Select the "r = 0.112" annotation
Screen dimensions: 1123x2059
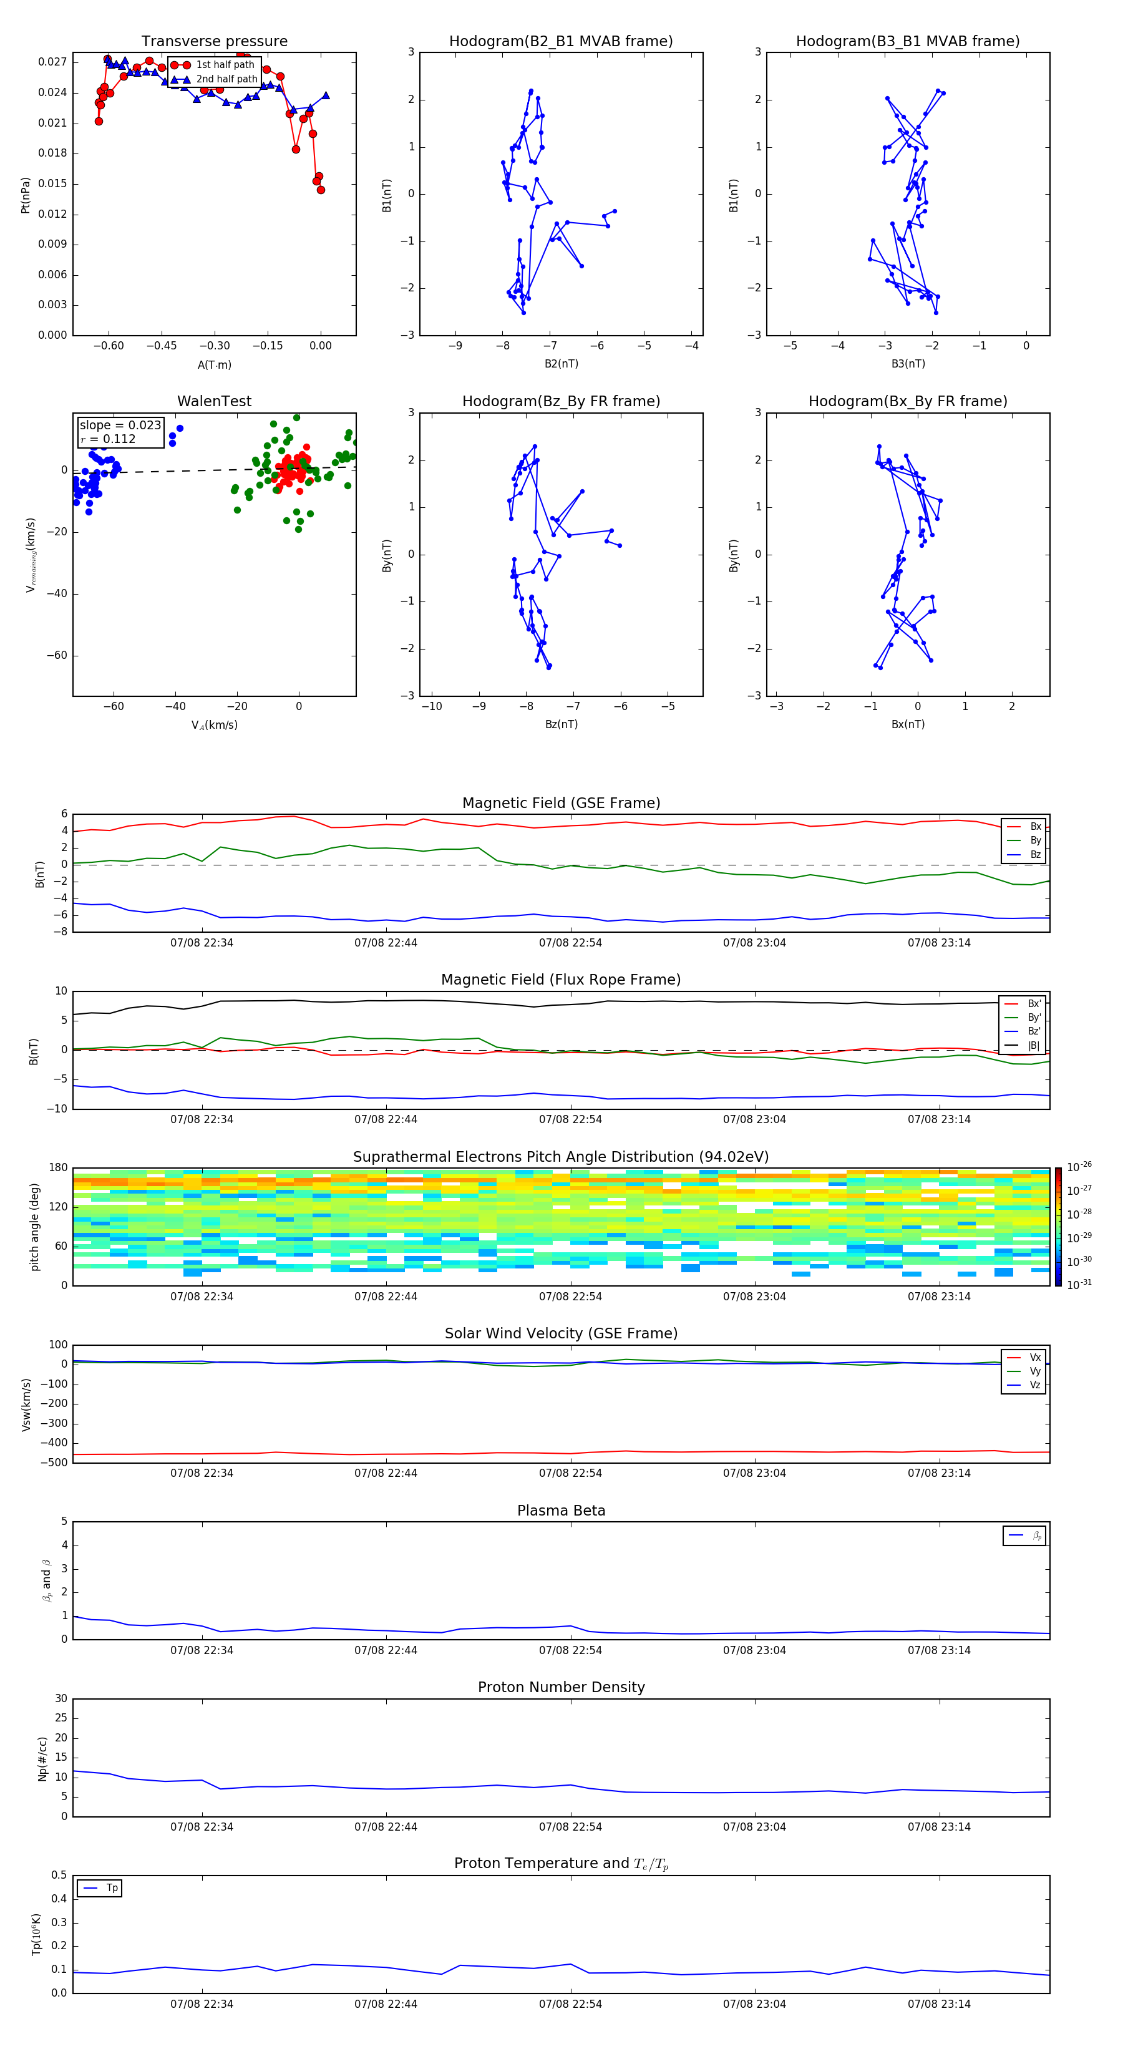(x=108, y=440)
